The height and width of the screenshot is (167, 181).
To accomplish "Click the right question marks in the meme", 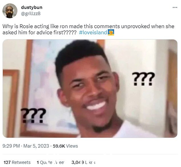I will point(143,79).
